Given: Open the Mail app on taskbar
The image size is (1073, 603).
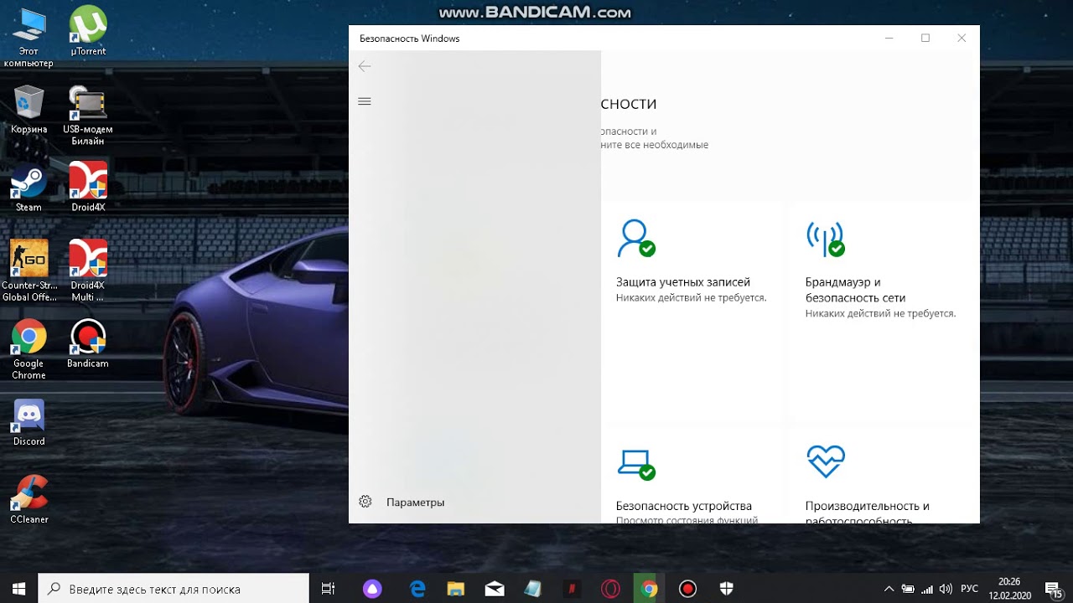Looking at the screenshot, I should (x=494, y=589).
